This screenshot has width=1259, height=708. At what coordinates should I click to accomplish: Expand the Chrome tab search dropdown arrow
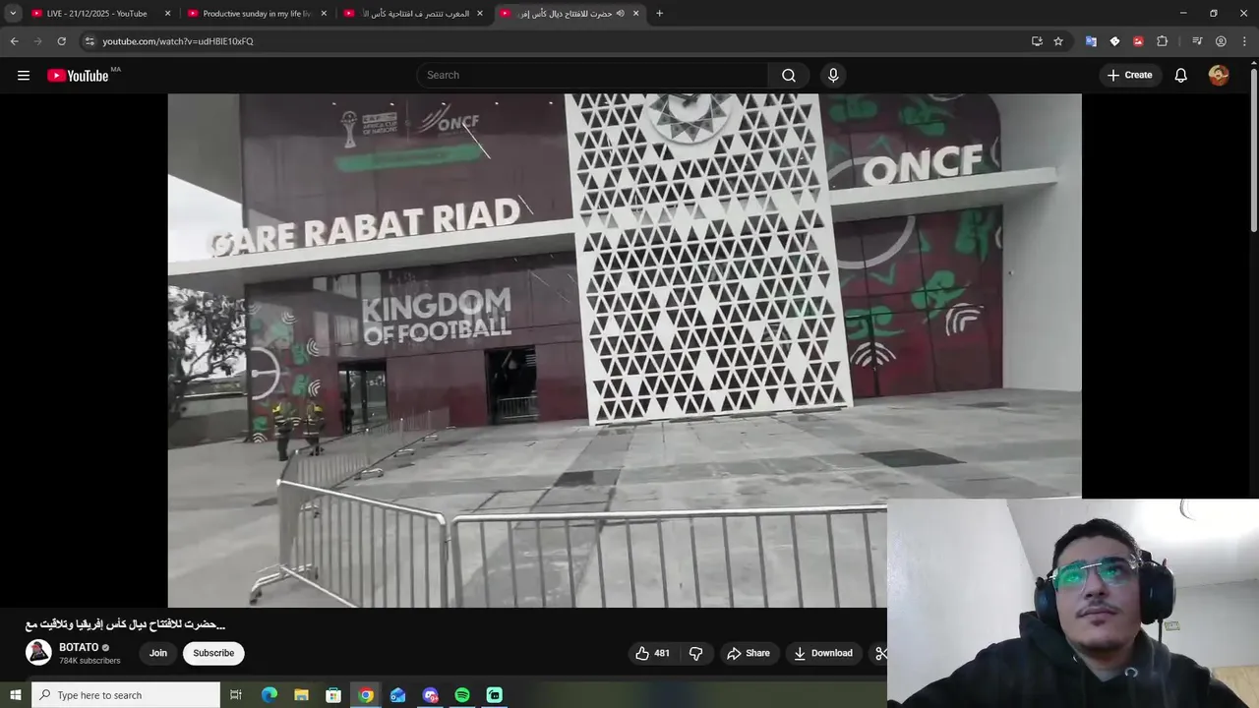point(13,13)
